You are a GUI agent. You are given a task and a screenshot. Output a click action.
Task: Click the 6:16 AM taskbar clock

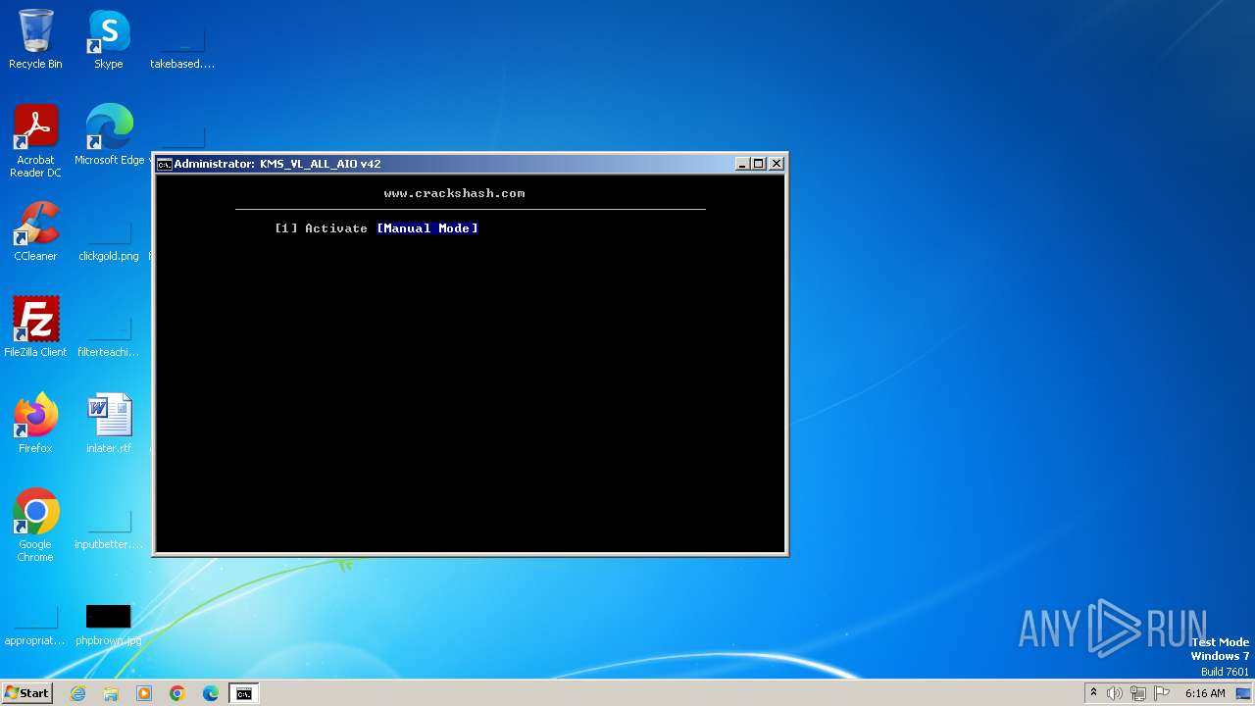coord(1205,693)
